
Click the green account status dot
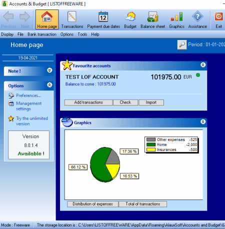[x=198, y=75]
